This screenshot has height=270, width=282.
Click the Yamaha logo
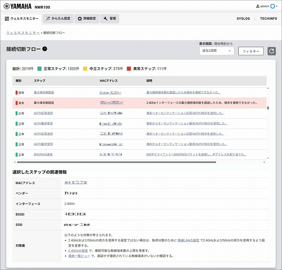click(19, 6)
